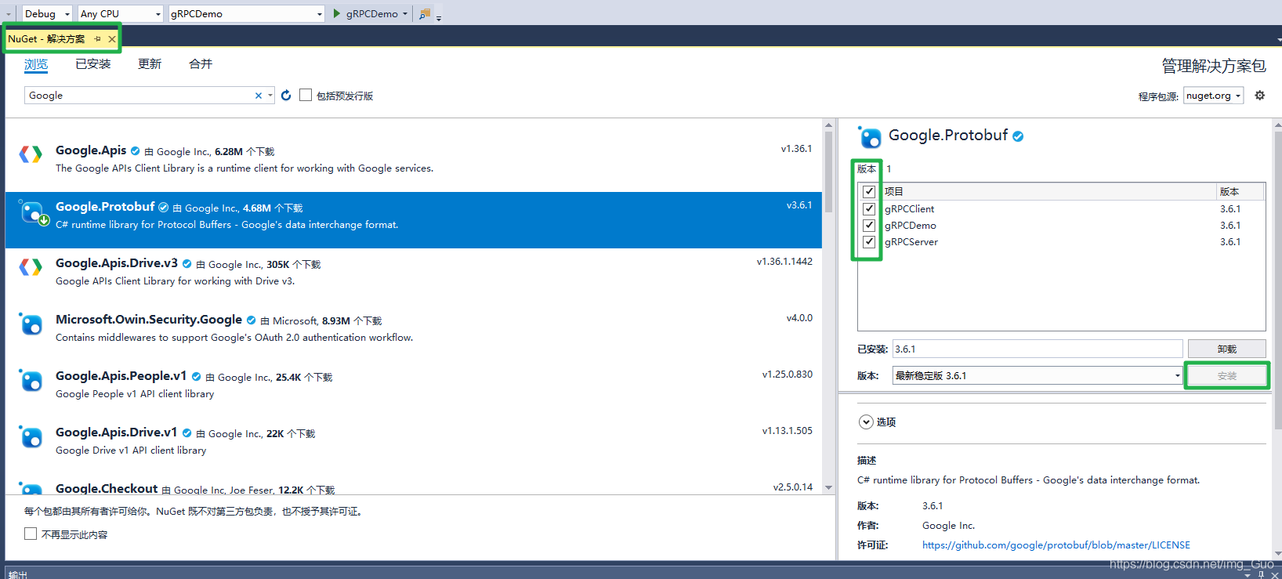Open the toolbar overflow options arrow
This screenshot has height=579, width=1282.
pos(439,17)
